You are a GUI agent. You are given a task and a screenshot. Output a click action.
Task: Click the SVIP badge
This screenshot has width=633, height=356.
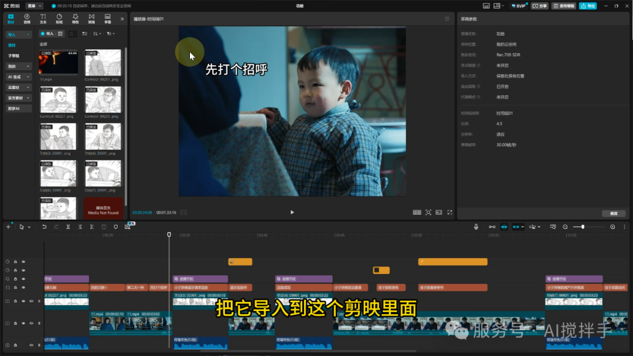click(x=519, y=6)
